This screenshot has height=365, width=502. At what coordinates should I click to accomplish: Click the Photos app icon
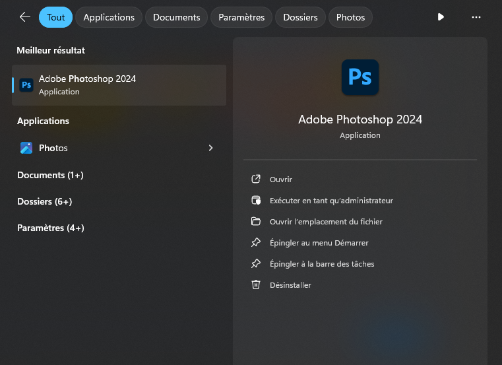[x=26, y=148]
